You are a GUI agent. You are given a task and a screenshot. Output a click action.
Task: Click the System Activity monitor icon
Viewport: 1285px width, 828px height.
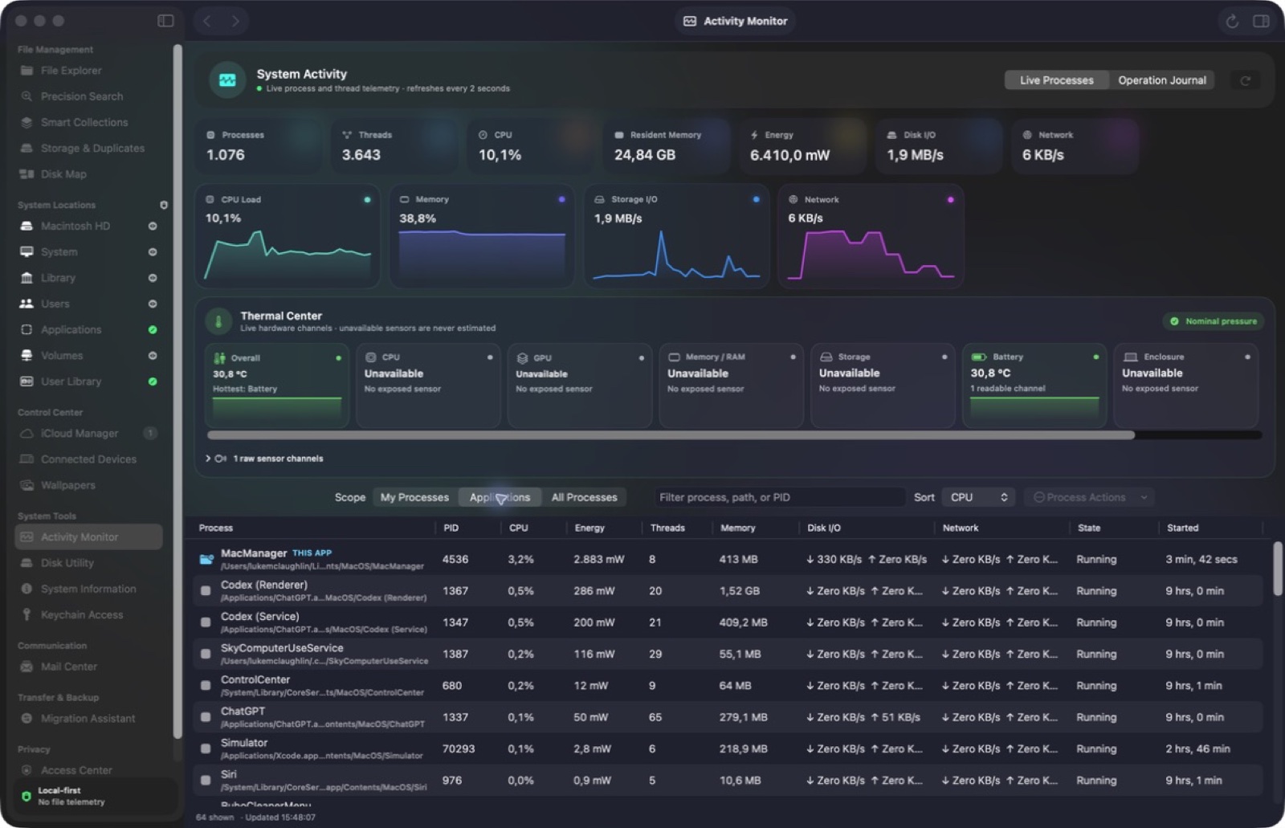click(227, 80)
